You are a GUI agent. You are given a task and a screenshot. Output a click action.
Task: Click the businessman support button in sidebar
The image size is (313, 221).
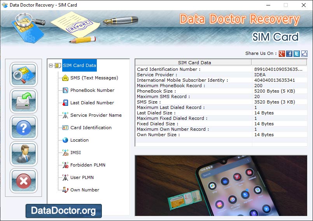(24, 154)
